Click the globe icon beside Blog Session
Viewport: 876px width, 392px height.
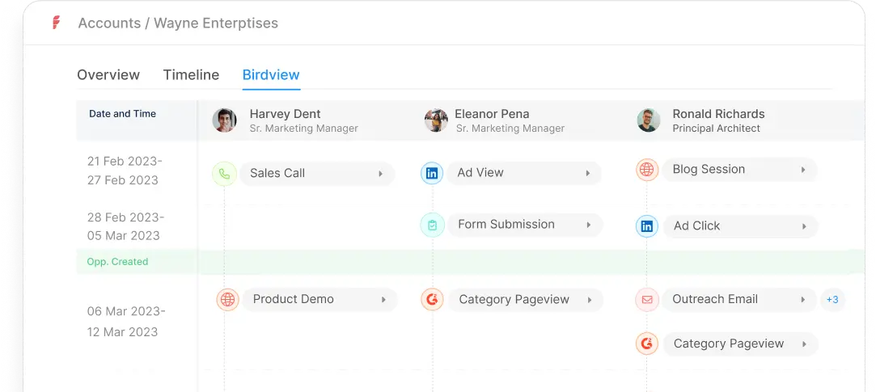[647, 170]
